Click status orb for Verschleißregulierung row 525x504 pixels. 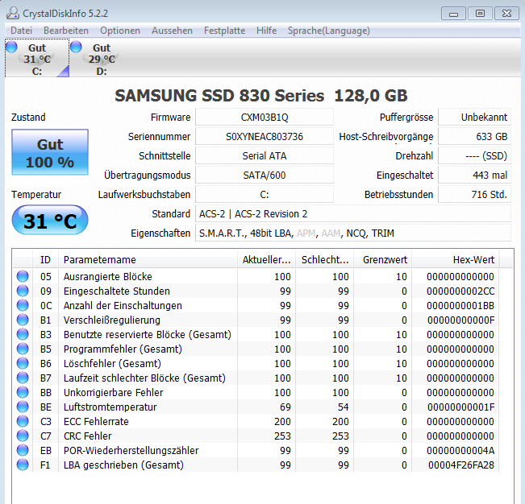(x=23, y=320)
